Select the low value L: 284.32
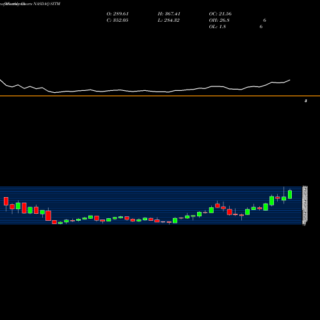The image size is (320, 320). pyautogui.click(x=168, y=20)
